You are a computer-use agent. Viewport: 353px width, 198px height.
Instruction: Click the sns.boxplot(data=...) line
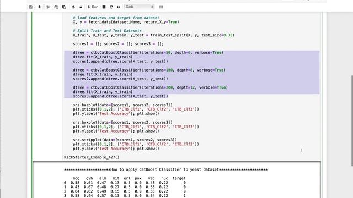(x=122, y=122)
